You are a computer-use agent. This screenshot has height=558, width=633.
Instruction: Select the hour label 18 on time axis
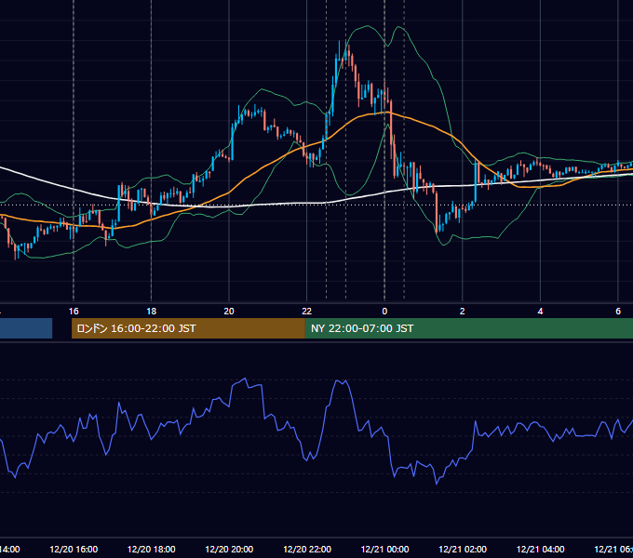(152, 312)
